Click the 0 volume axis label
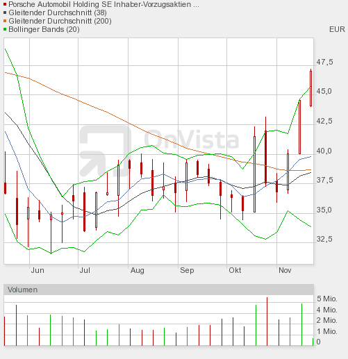This screenshot has height=359, width=348. pos(319,342)
